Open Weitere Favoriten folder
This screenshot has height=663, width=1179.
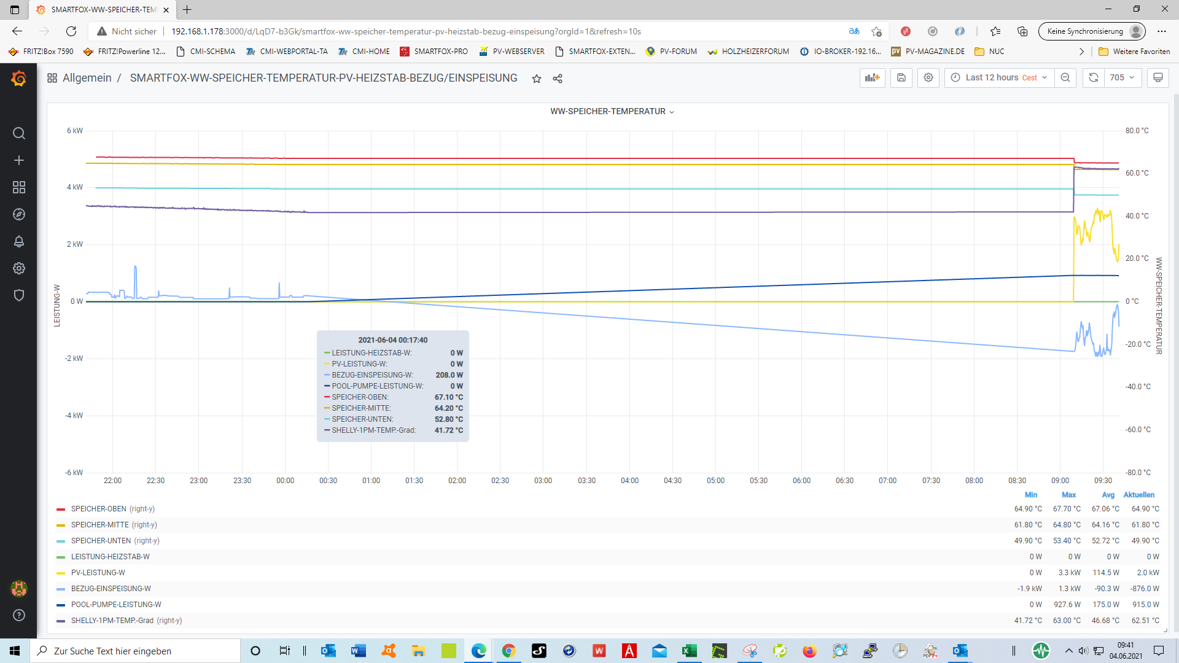[x=1134, y=52]
